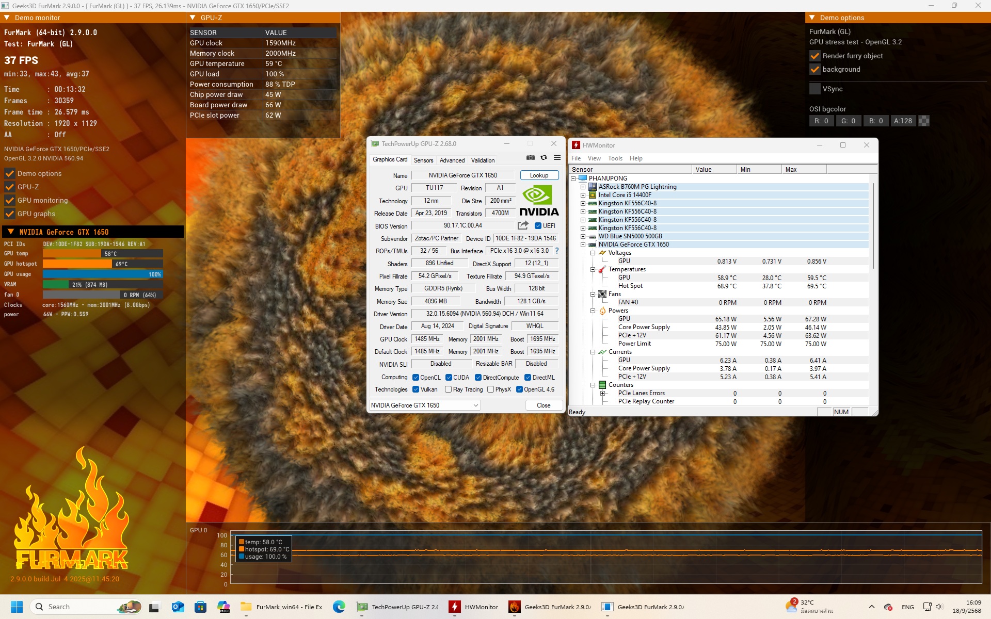
Task: Open the Tools menu in HWMonitor
Action: 615,158
